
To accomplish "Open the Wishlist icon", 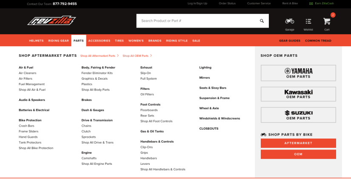I will (308, 21).
